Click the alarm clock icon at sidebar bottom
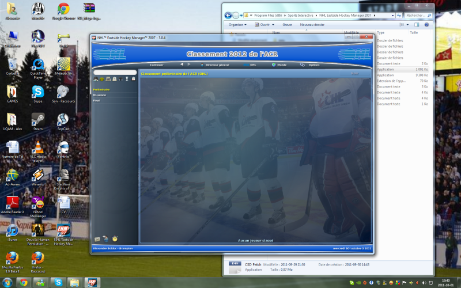The image size is (461, 288). pyautogui.click(x=115, y=238)
